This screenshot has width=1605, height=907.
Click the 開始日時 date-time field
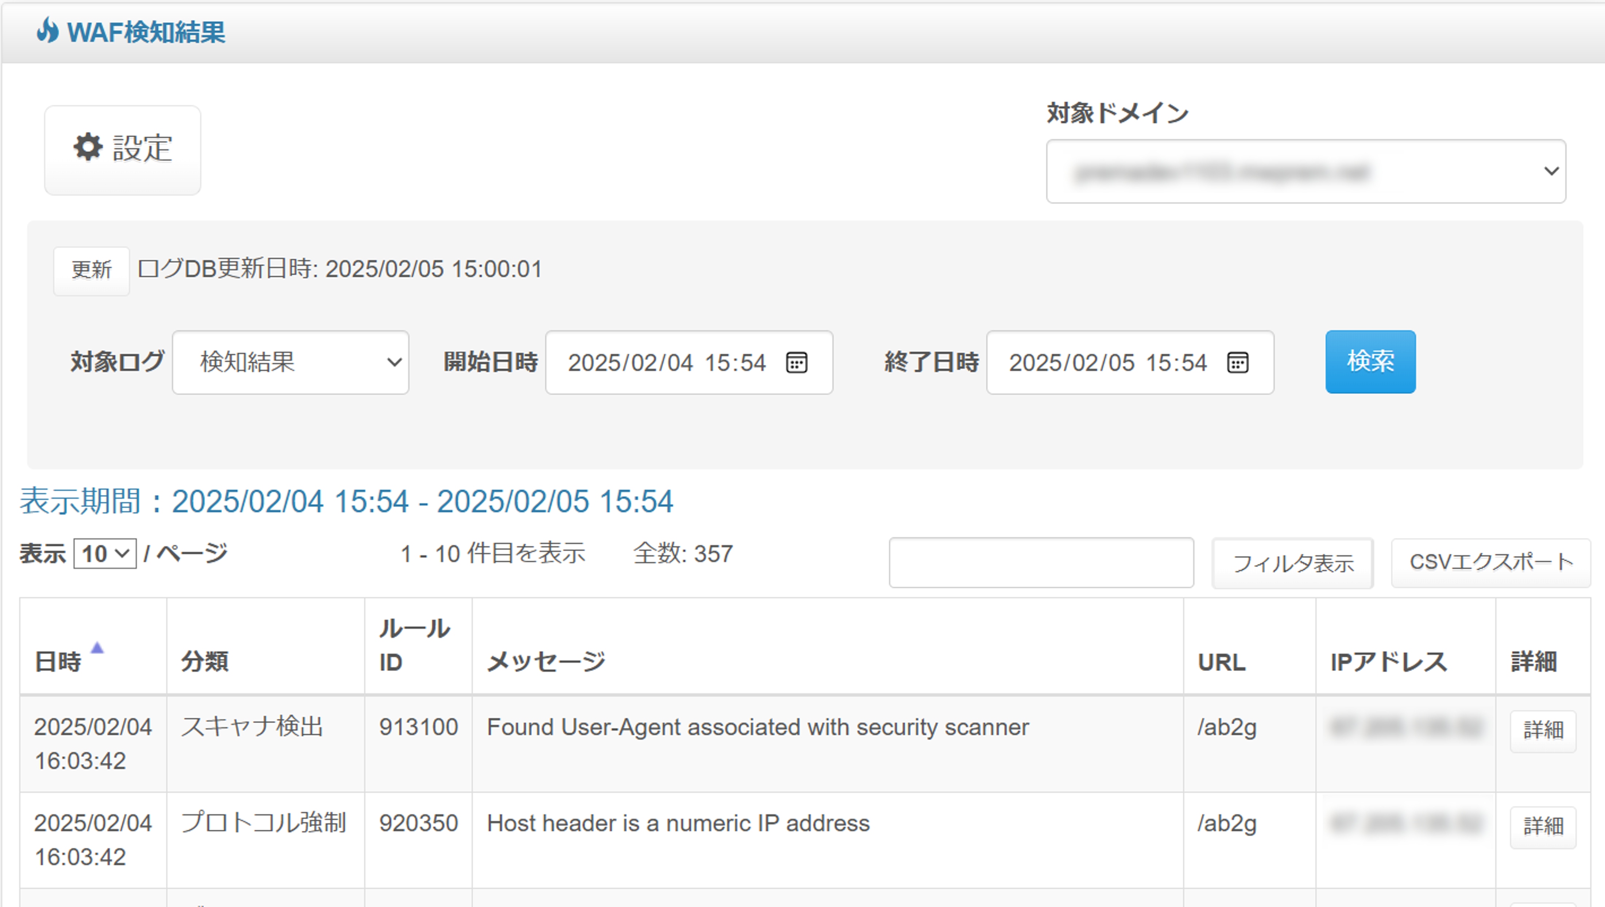pyautogui.click(x=689, y=362)
